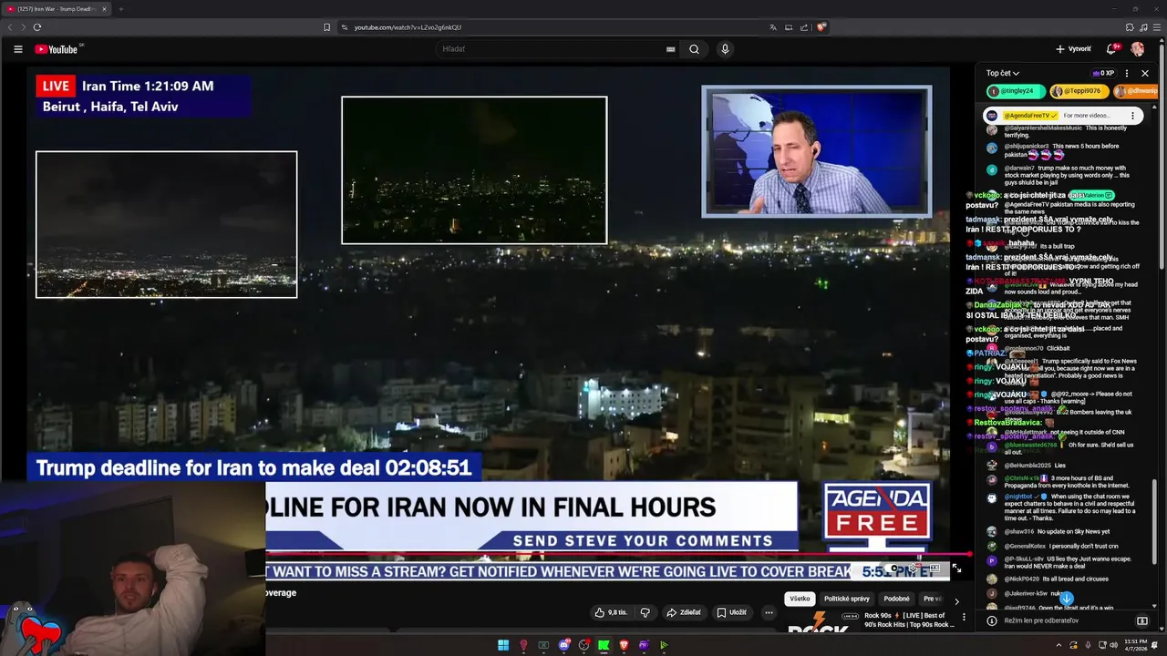Select the Všetko filter chip

[800, 599]
